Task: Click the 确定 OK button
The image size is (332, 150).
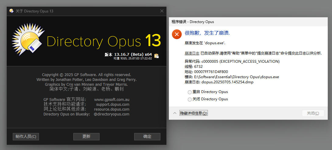Action: tap(147, 136)
